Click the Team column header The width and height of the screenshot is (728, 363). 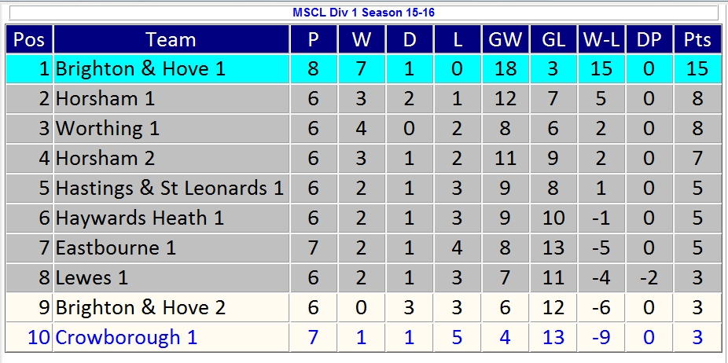[x=171, y=39]
